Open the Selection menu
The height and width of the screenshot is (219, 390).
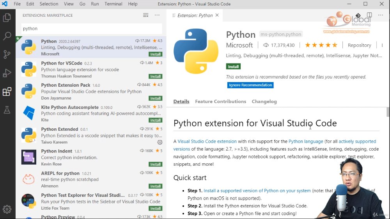[x=49, y=4]
